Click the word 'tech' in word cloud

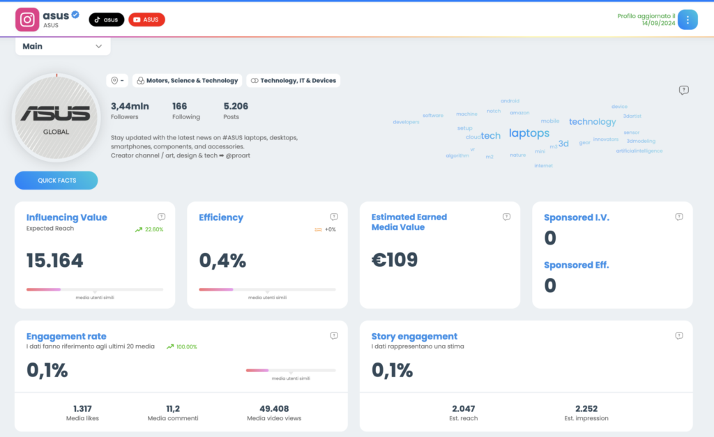coord(490,136)
